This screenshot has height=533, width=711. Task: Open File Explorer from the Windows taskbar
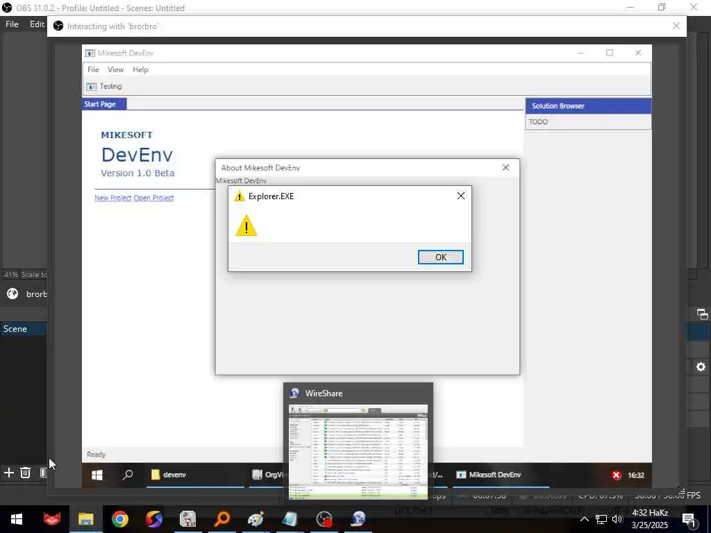(x=85, y=519)
